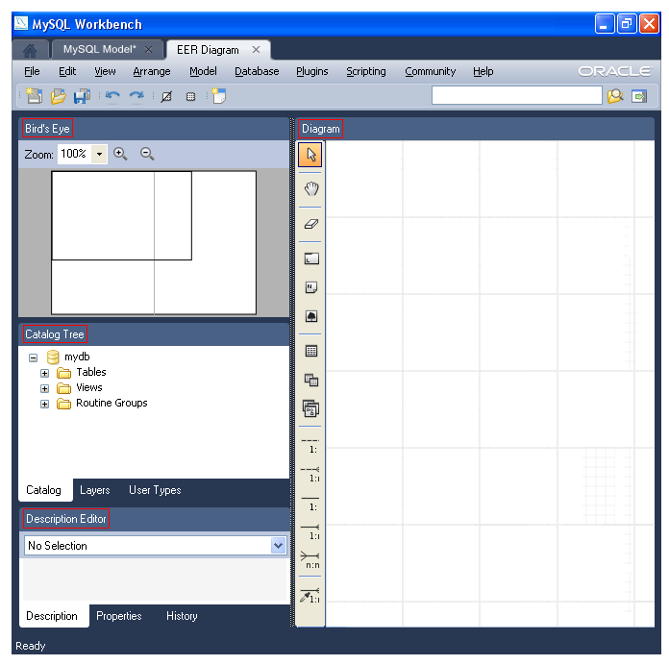The height and width of the screenshot is (665, 669).
Task: Select 1:n non-identifying relationship tool
Action: [311, 474]
